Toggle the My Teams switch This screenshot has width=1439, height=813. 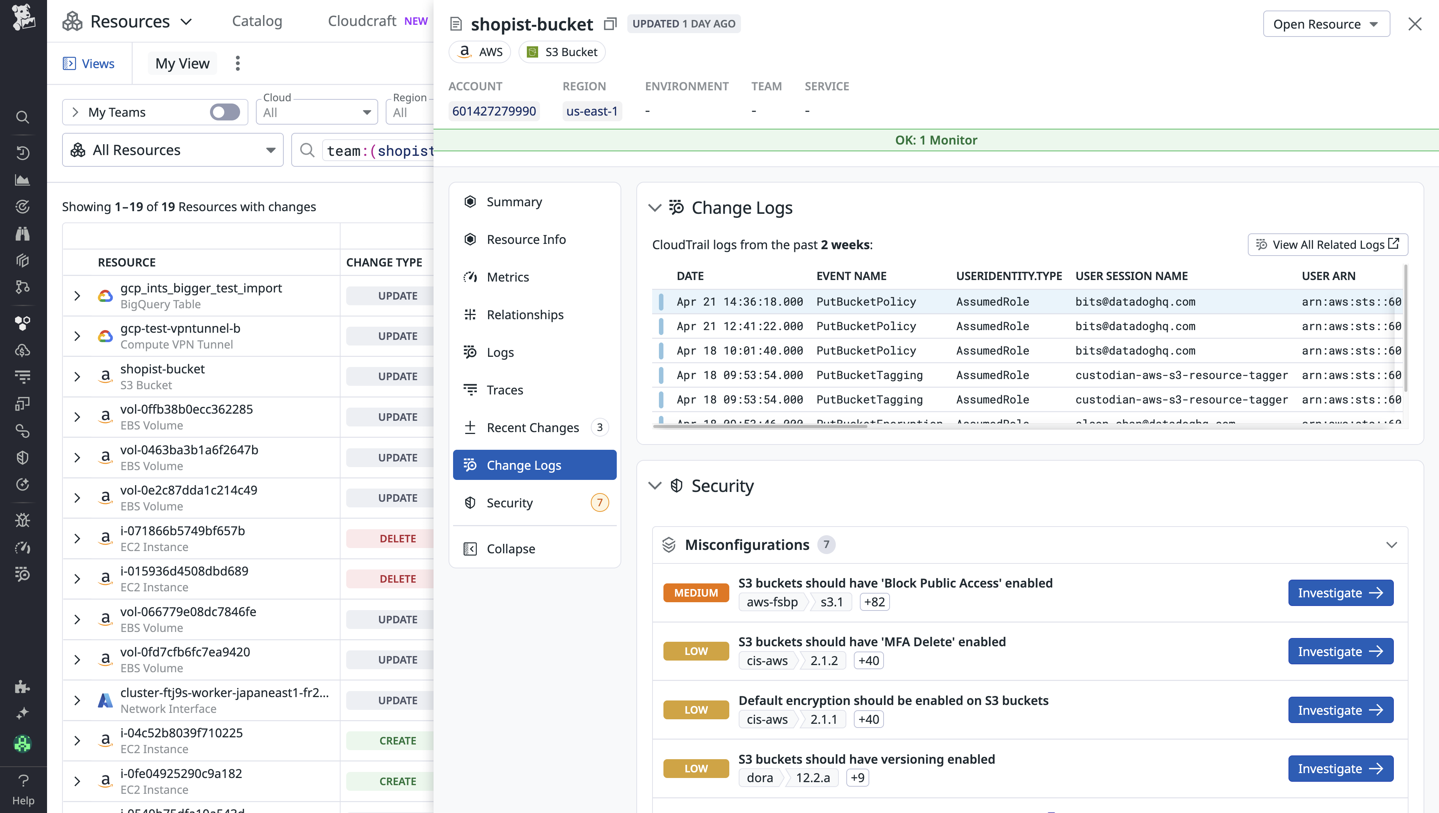[225, 112]
